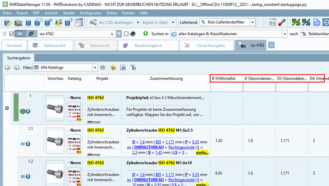This screenshot has width=329, height=186.
Task: Open the Lieferland country filter dropdown
Action: (x=253, y=22)
